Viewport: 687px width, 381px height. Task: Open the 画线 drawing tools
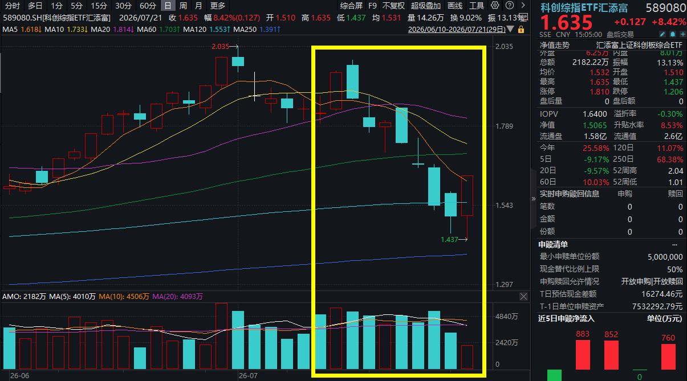click(455, 6)
